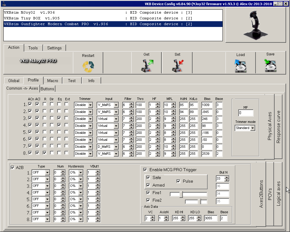Screen dimensions: 290x232
Task: Check the Ext checkbox for axis 4
Action: [66, 125]
